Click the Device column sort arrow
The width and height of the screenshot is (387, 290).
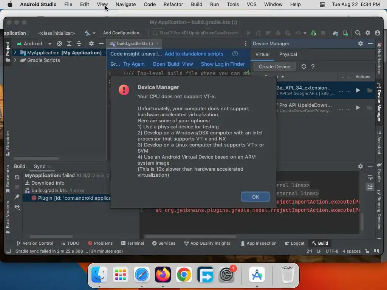[283, 77]
